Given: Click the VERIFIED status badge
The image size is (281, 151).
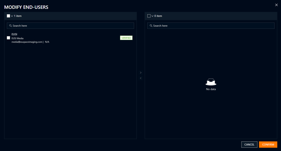Looking at the screenshot, I should (126, 38).
